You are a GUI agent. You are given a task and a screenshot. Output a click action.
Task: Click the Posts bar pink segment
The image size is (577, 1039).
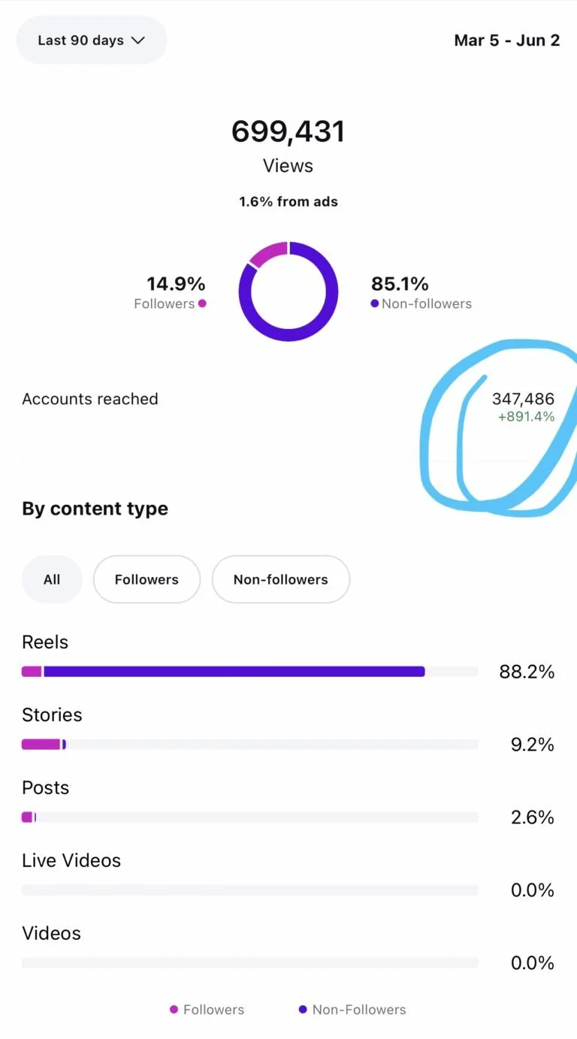27,817
